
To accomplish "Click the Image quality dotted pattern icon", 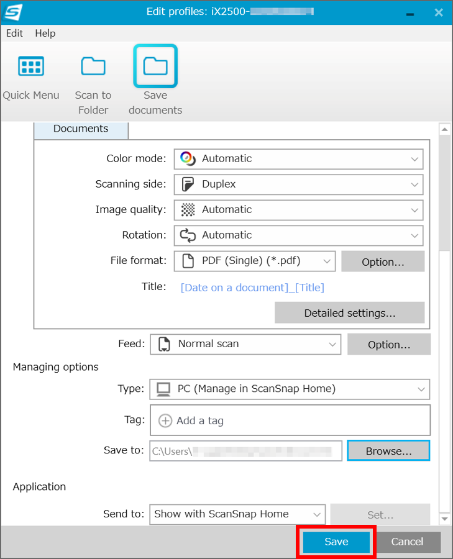I will [188, 210].
